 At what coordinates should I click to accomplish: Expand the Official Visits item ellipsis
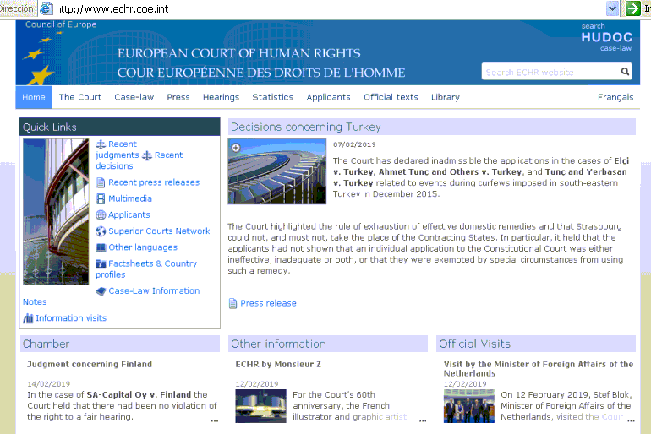pos(630,419)
